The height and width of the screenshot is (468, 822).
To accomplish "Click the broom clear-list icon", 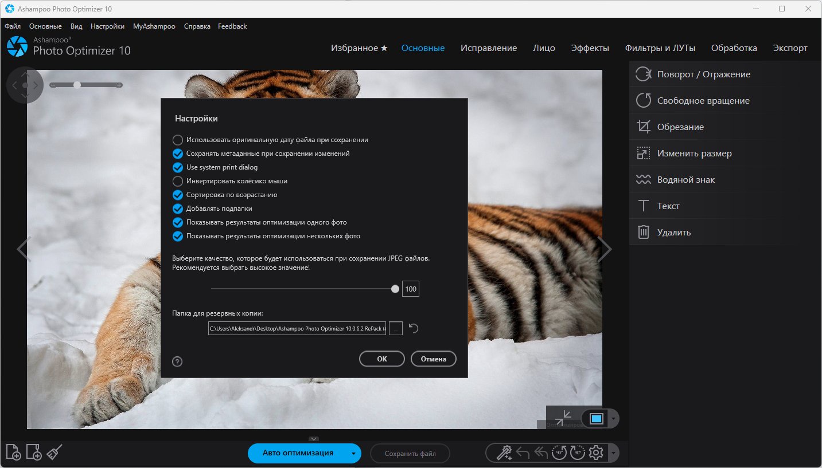I will click(x=54, y=453).
